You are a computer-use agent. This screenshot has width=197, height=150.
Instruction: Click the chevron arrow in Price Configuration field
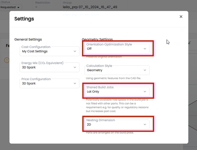coord(75,84)
